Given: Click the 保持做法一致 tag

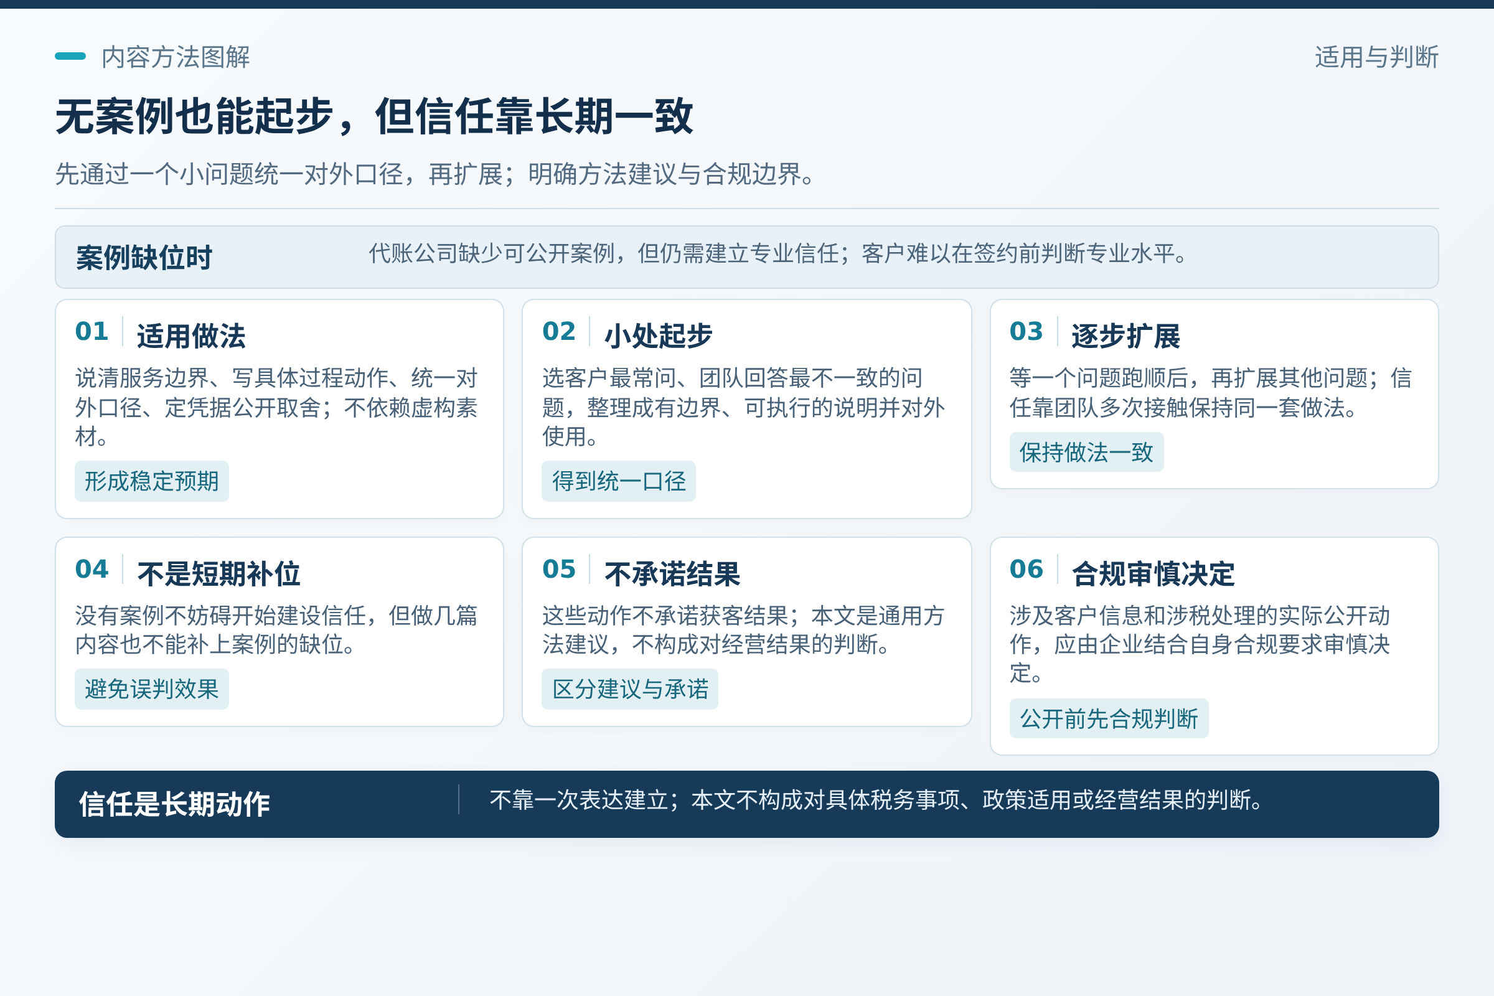Looking at the screenshot, I should pyautogui.click(x=1086, y=452).
